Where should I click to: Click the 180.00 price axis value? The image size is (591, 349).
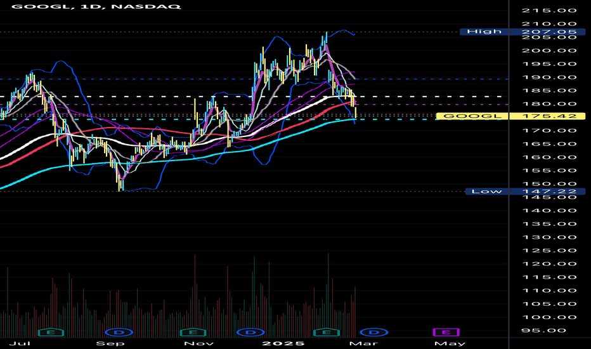(549, 104)
